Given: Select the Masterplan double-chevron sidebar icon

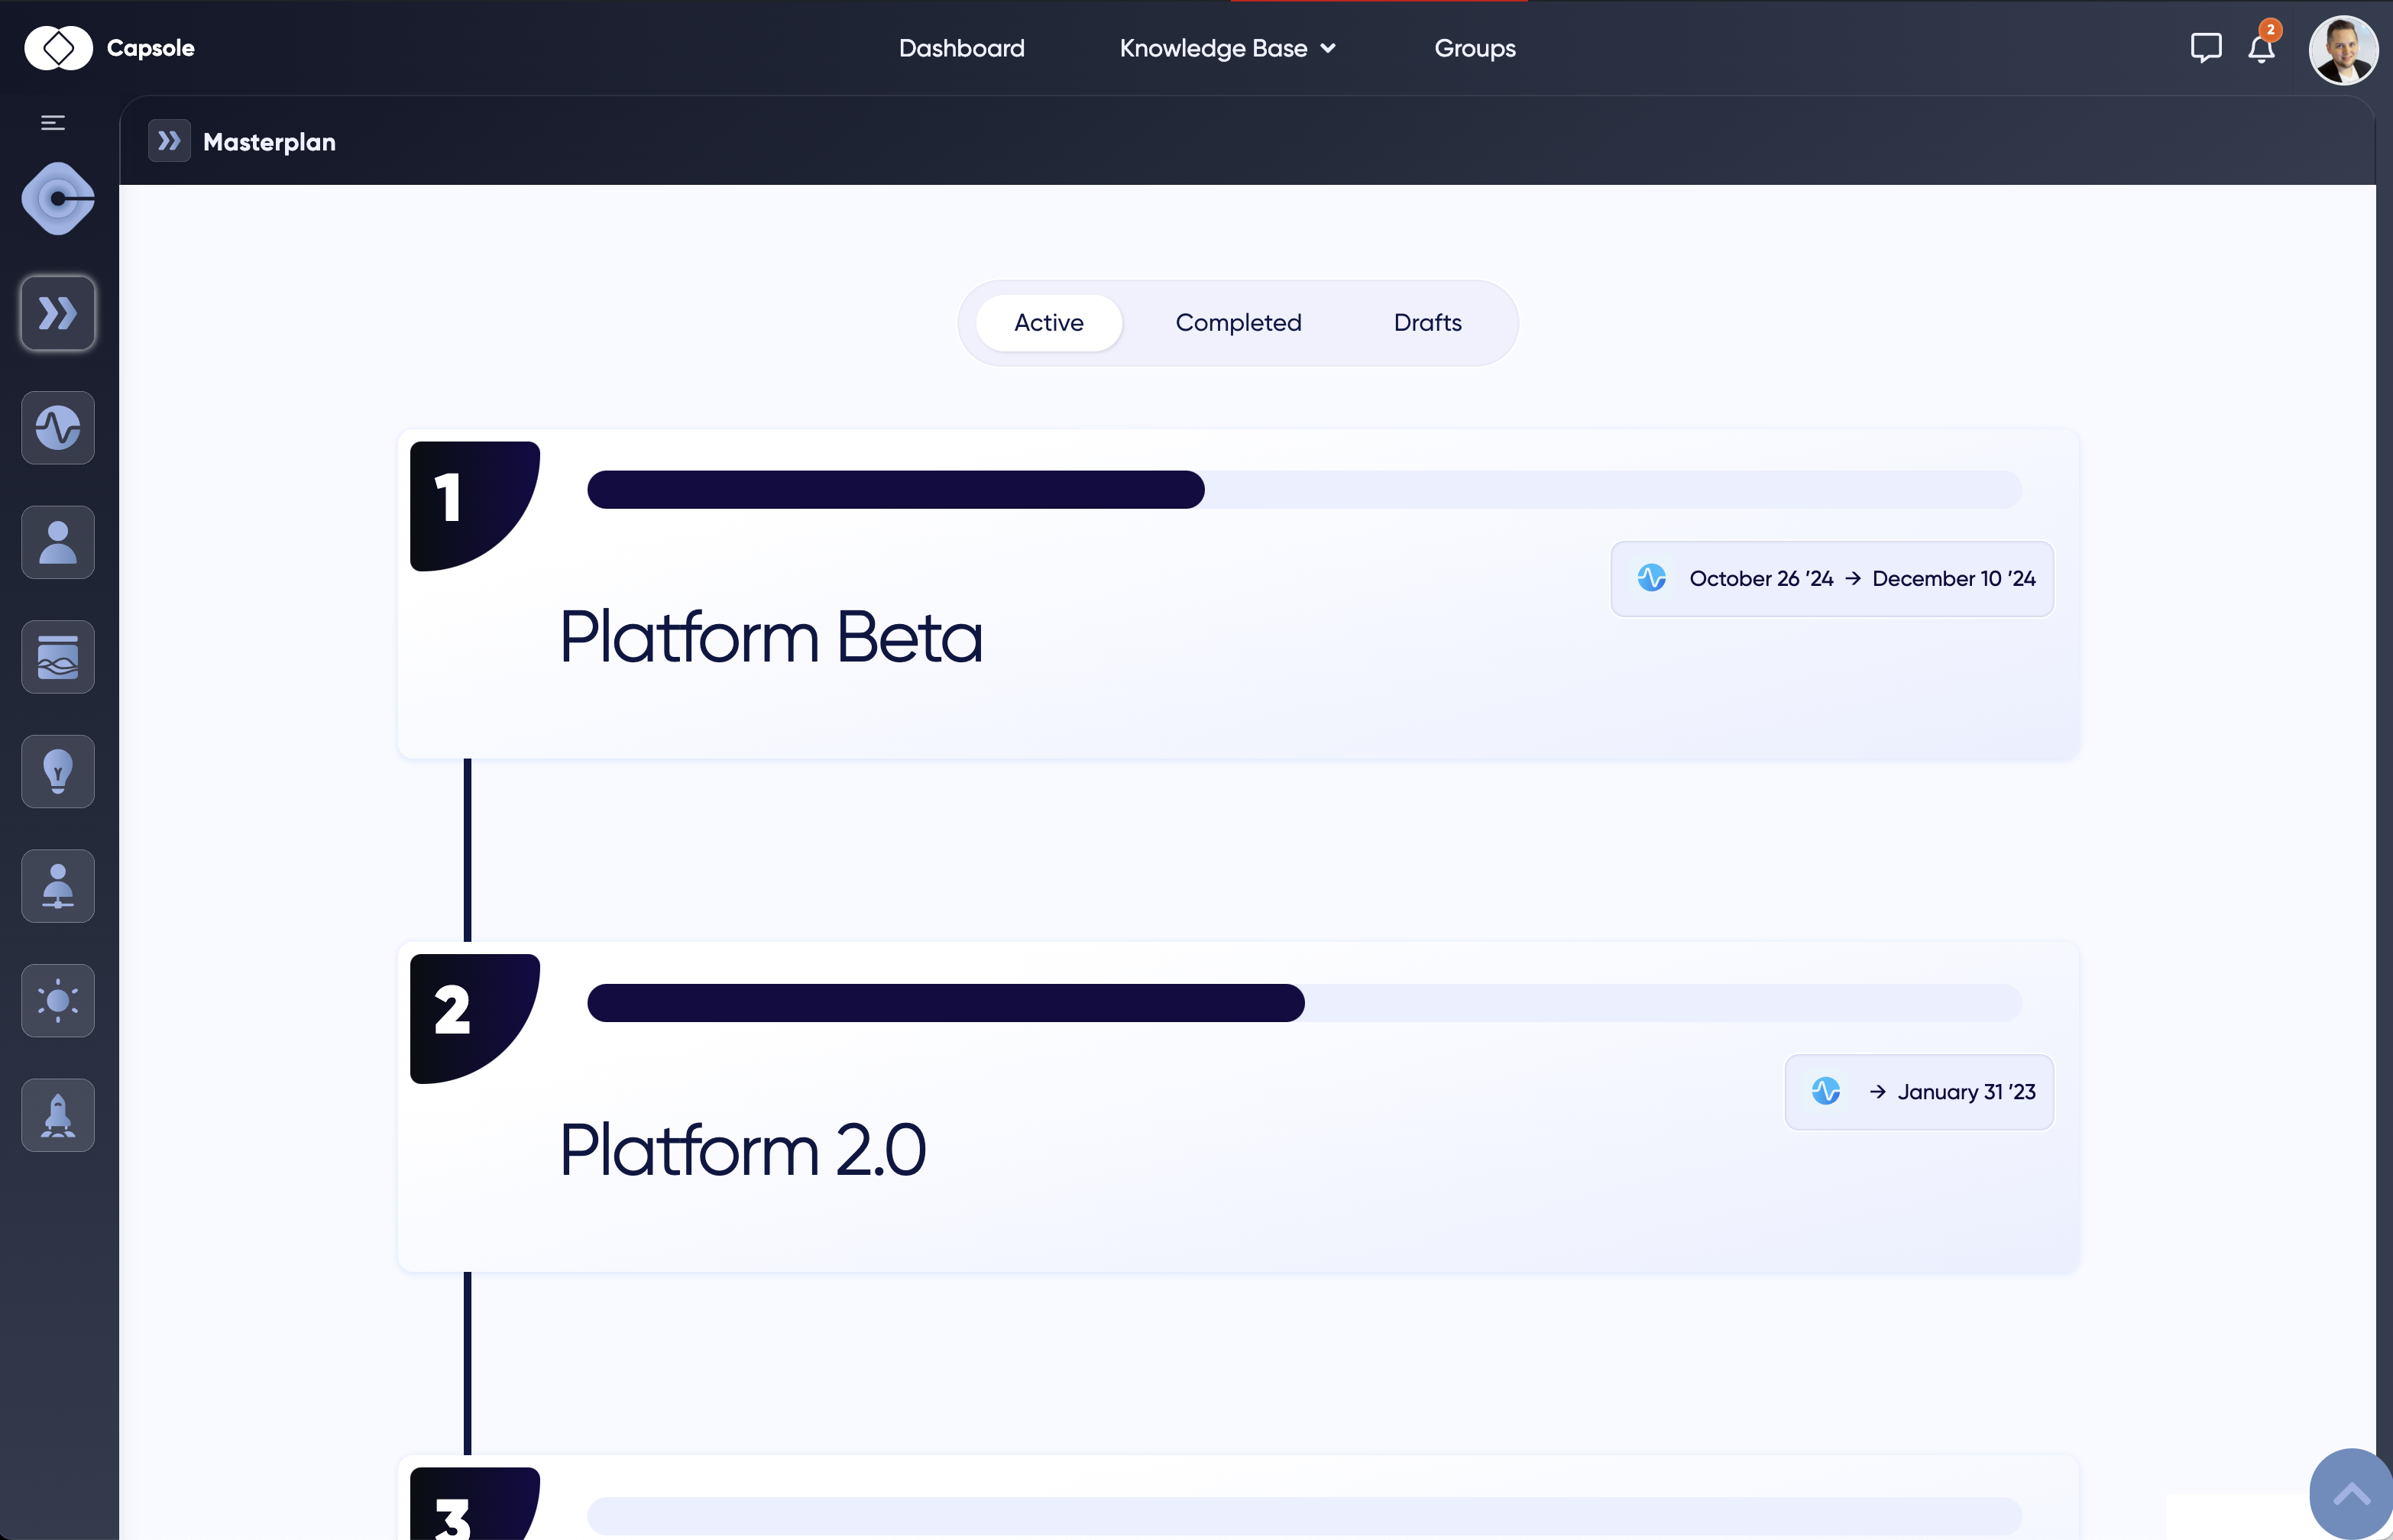Looking at the screenshot, I should tap(58, 314).
